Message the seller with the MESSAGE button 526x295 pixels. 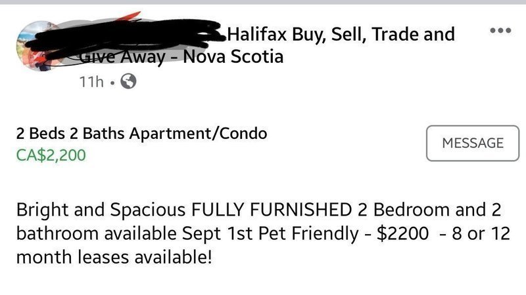[472, 143]
